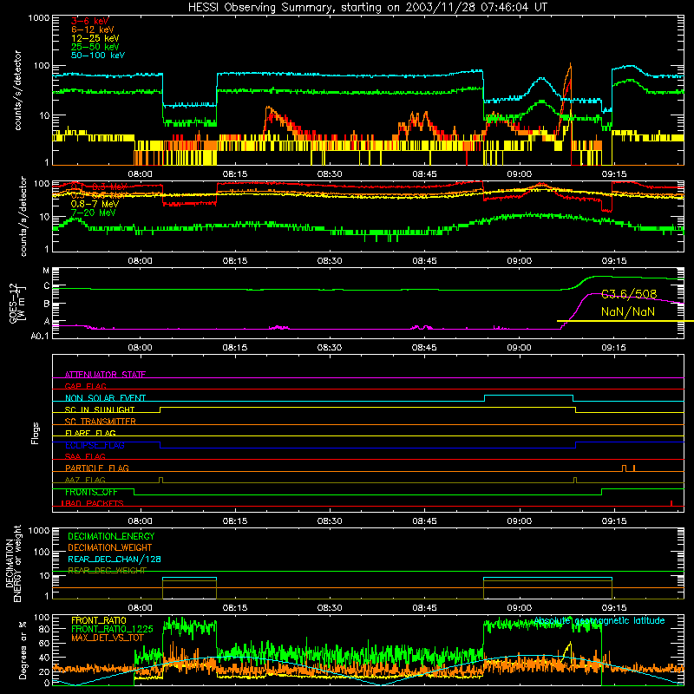
Task: Click the 12-25 keV legend label
Action: point(95,38)
